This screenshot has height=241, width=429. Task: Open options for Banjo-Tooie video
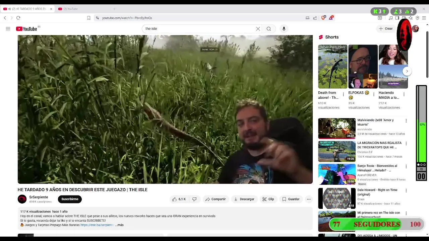406,166
